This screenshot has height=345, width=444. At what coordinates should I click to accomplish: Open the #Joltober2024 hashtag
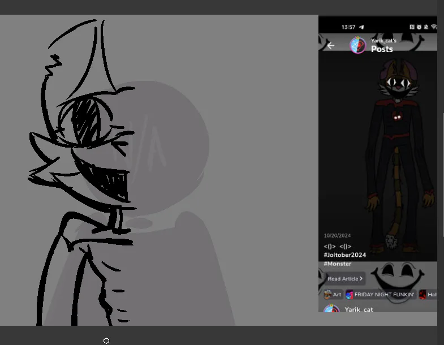(345, 255)
